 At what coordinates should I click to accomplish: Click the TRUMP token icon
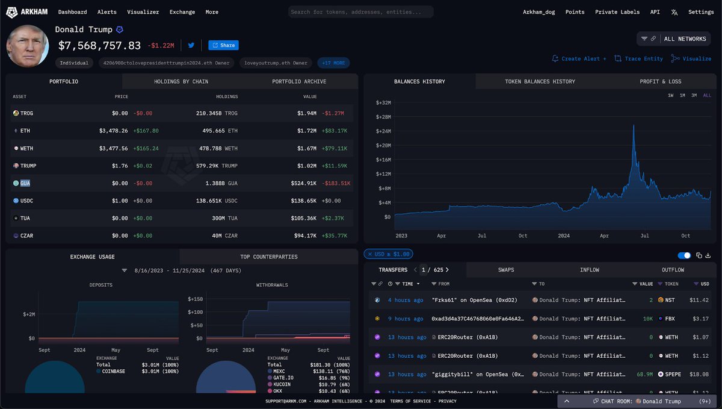click(x=16, y=165)
